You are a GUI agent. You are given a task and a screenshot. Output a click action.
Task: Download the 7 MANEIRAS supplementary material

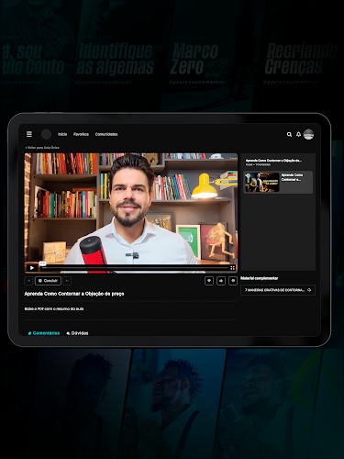click(278, 290)
